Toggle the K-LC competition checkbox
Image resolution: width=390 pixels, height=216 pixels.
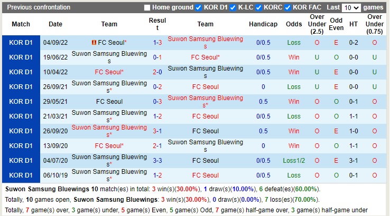point(233,8)
